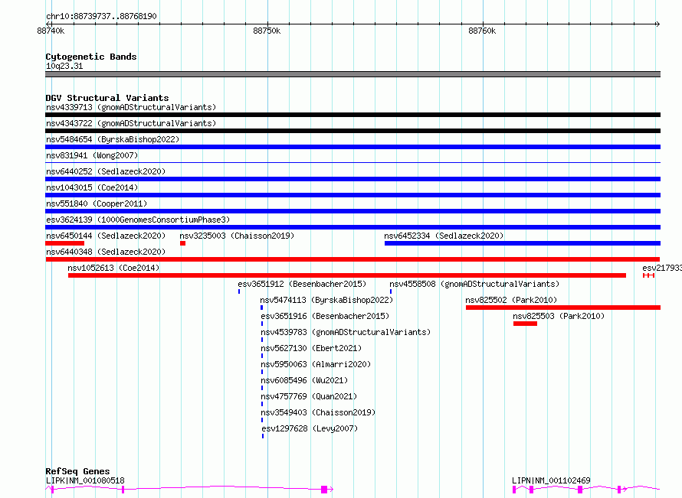Image resolution: width=682 pixels, height=498 pixels.
Task: Select nsv5950063 (Almarri2020) label
Action: coord(316,364)
